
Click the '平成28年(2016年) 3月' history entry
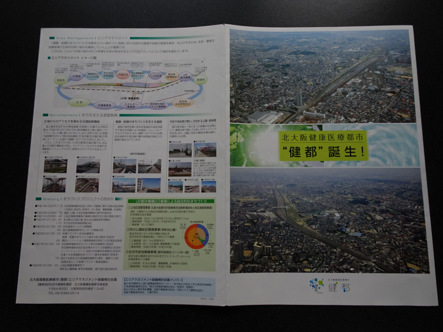(44, 266)
